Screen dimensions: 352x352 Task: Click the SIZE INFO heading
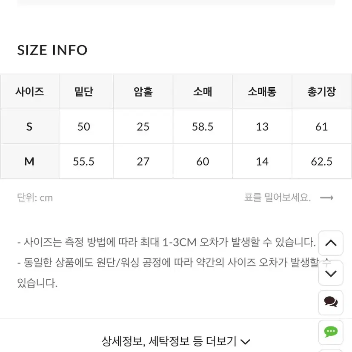[x=52, y=50]
